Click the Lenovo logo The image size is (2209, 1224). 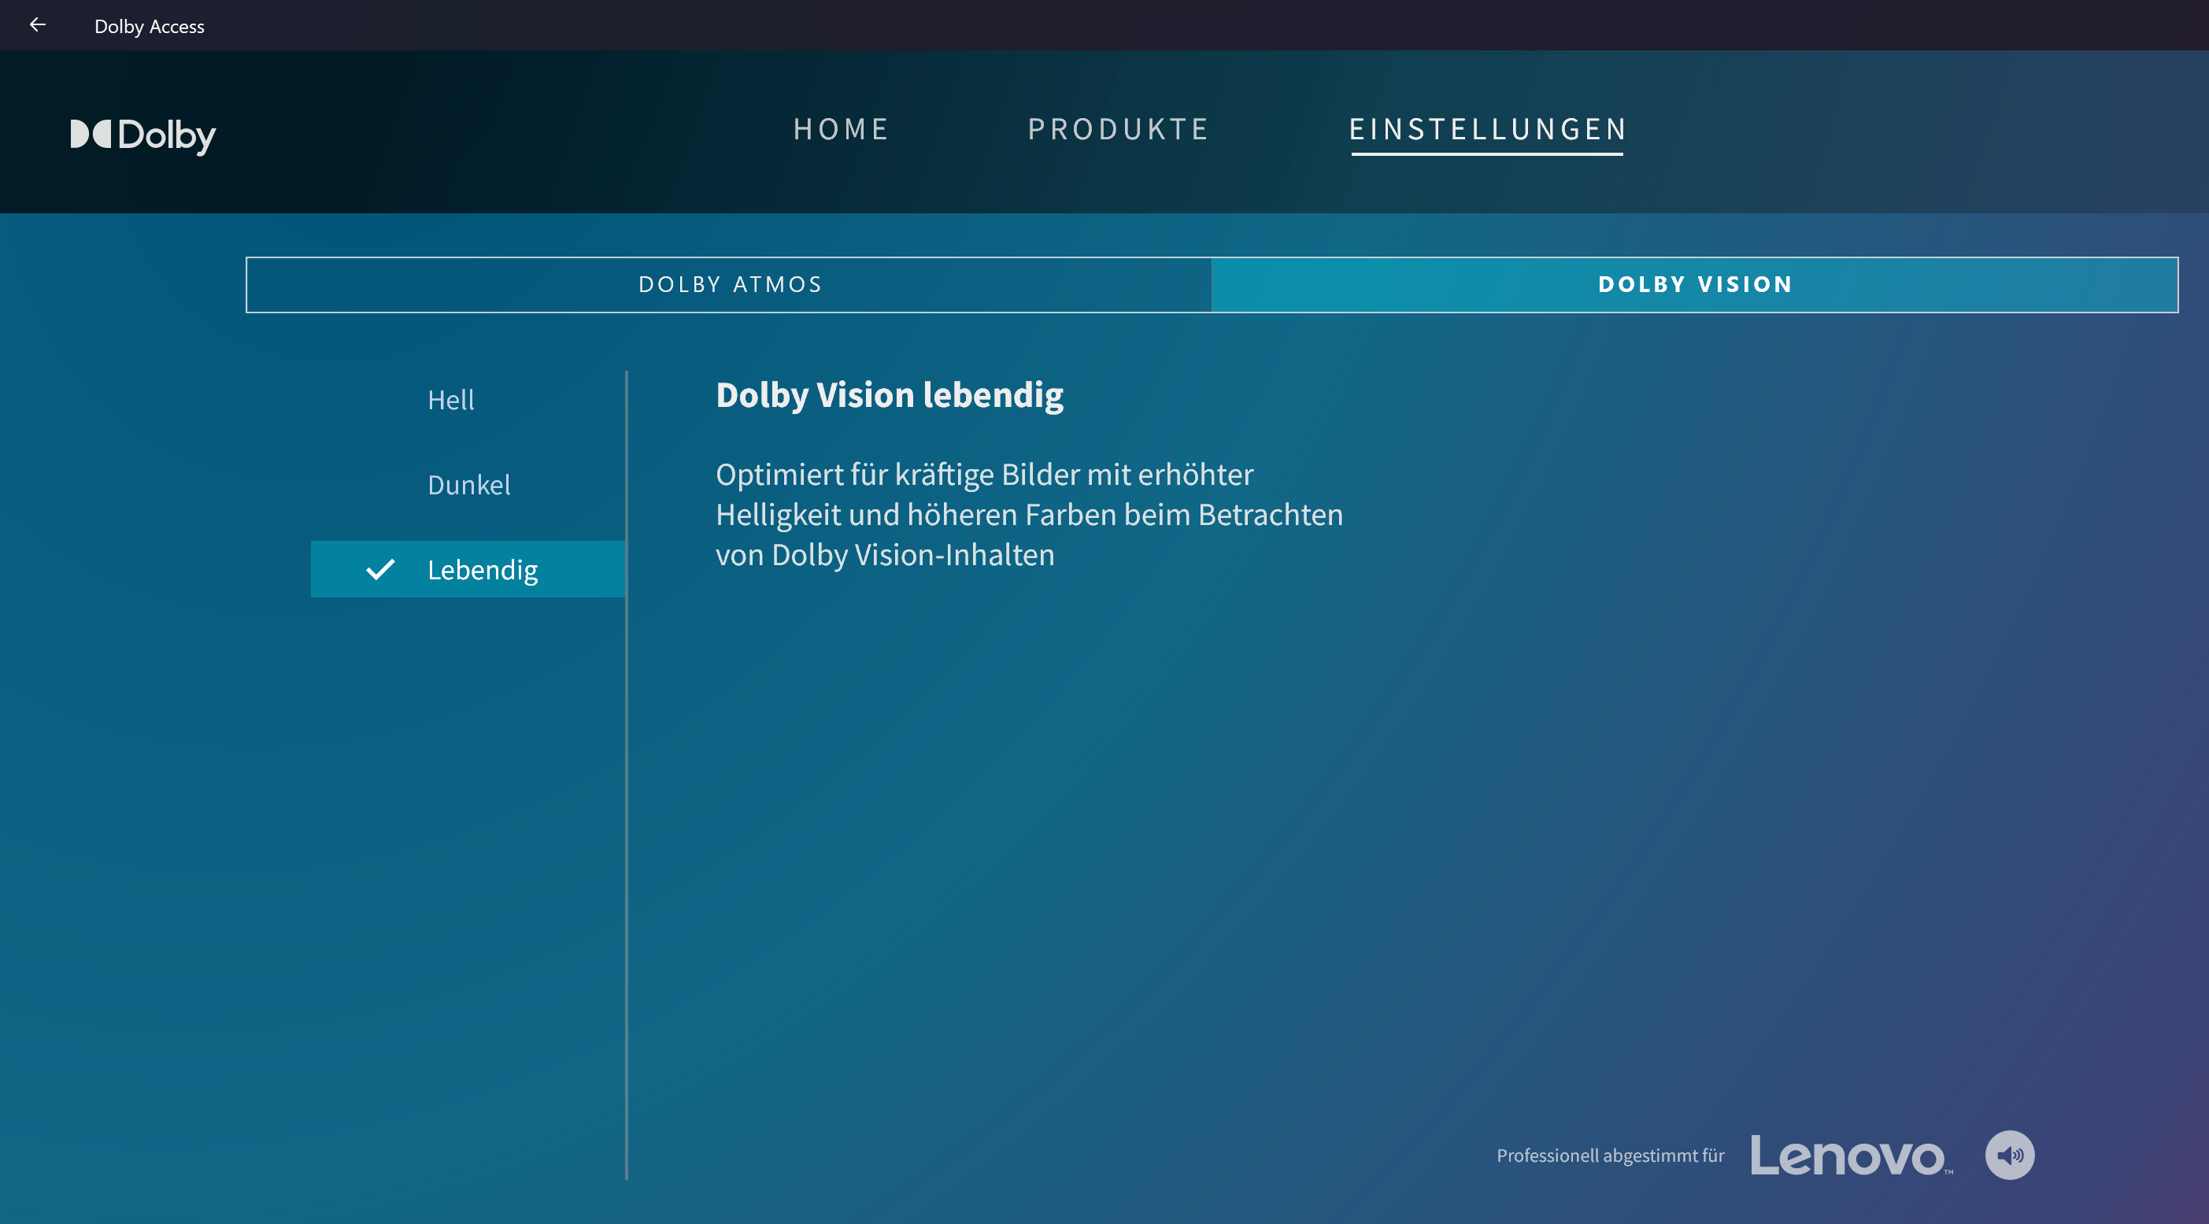click(x=1851, y=1156)
